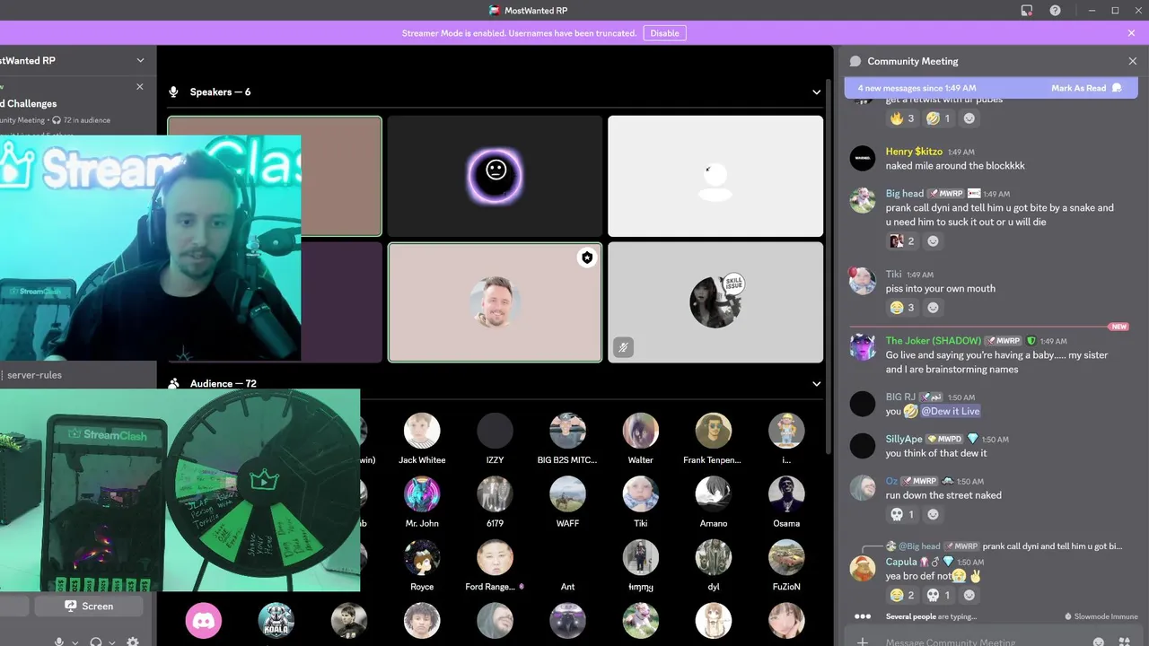
Task: Toggle laughing reaction on top message
Action: tap(939, 118)
